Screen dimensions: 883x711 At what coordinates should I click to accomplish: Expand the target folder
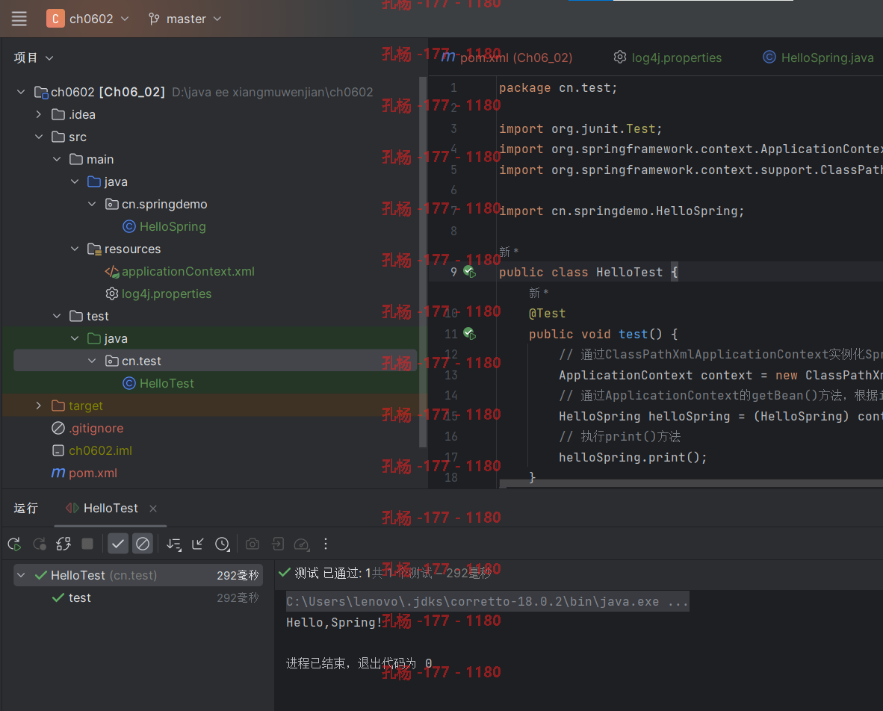pos(38,406)
